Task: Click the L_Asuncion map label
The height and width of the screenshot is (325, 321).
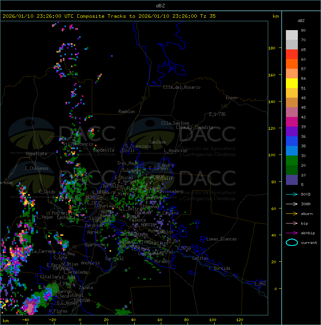Action: 176,151
